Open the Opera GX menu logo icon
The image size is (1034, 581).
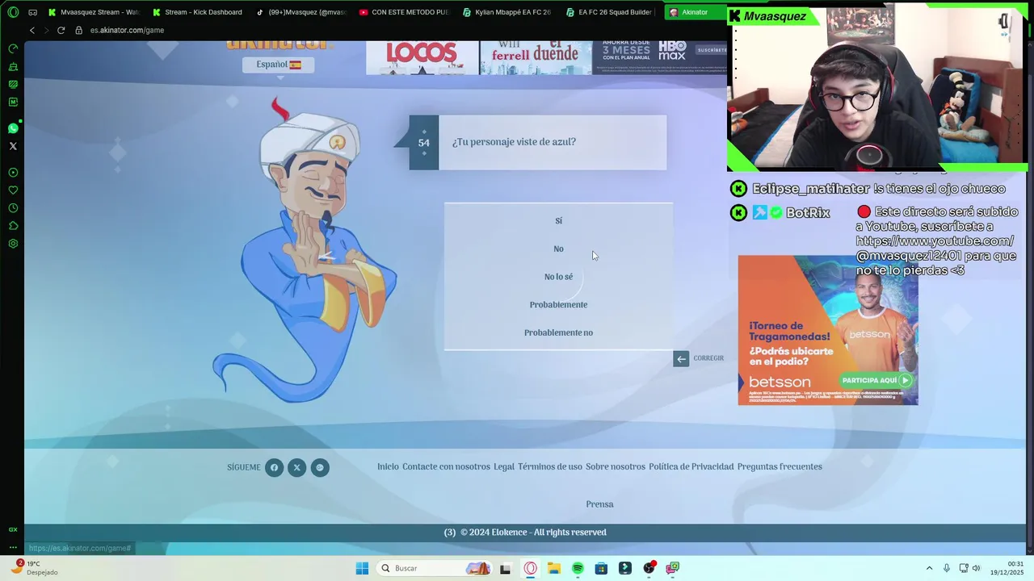[x=13, y=12]
